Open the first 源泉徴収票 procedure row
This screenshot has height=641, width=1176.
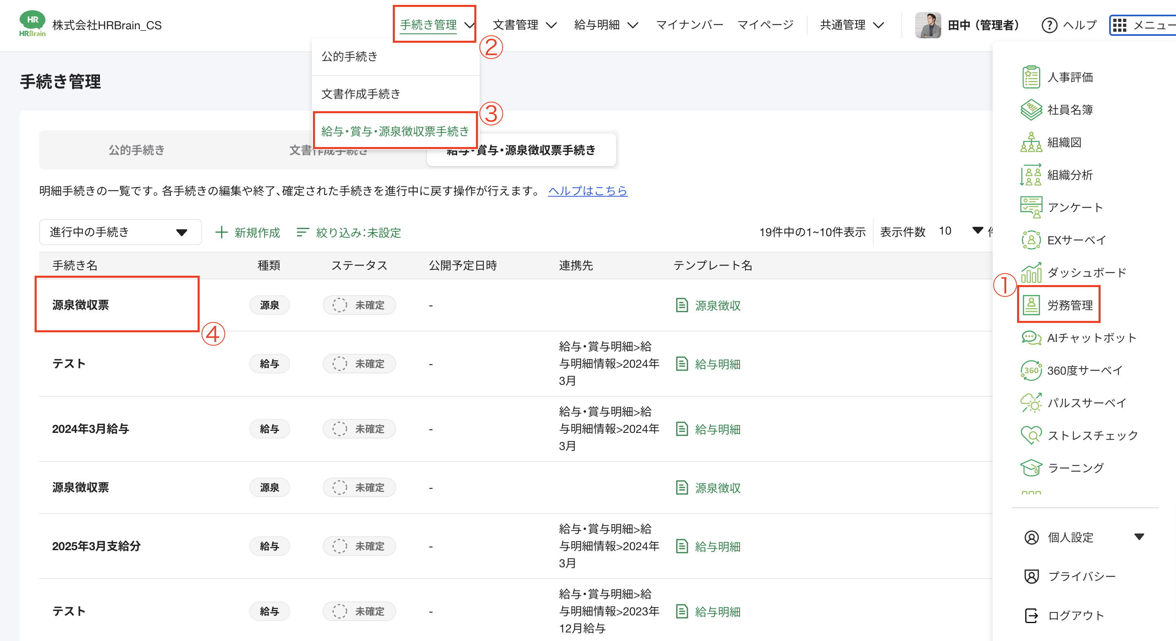tap(80, 305)
